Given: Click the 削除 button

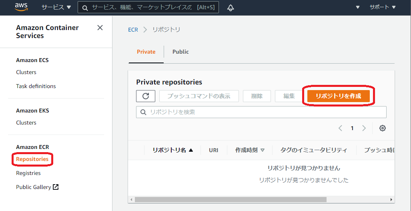Looking at the screenshot, I should point(257,96).
